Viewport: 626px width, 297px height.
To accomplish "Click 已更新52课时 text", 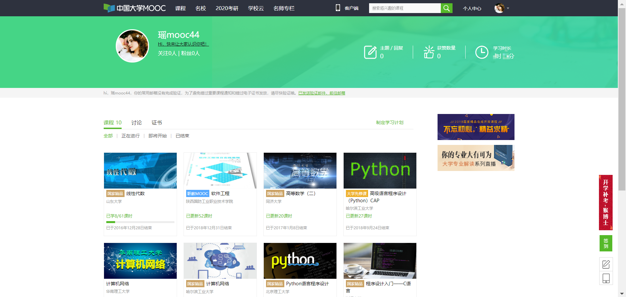I will tap(199, 216).
